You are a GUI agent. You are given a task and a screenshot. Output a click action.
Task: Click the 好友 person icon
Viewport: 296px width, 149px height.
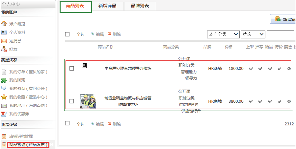pyautogui.click(x=4, y=49)
